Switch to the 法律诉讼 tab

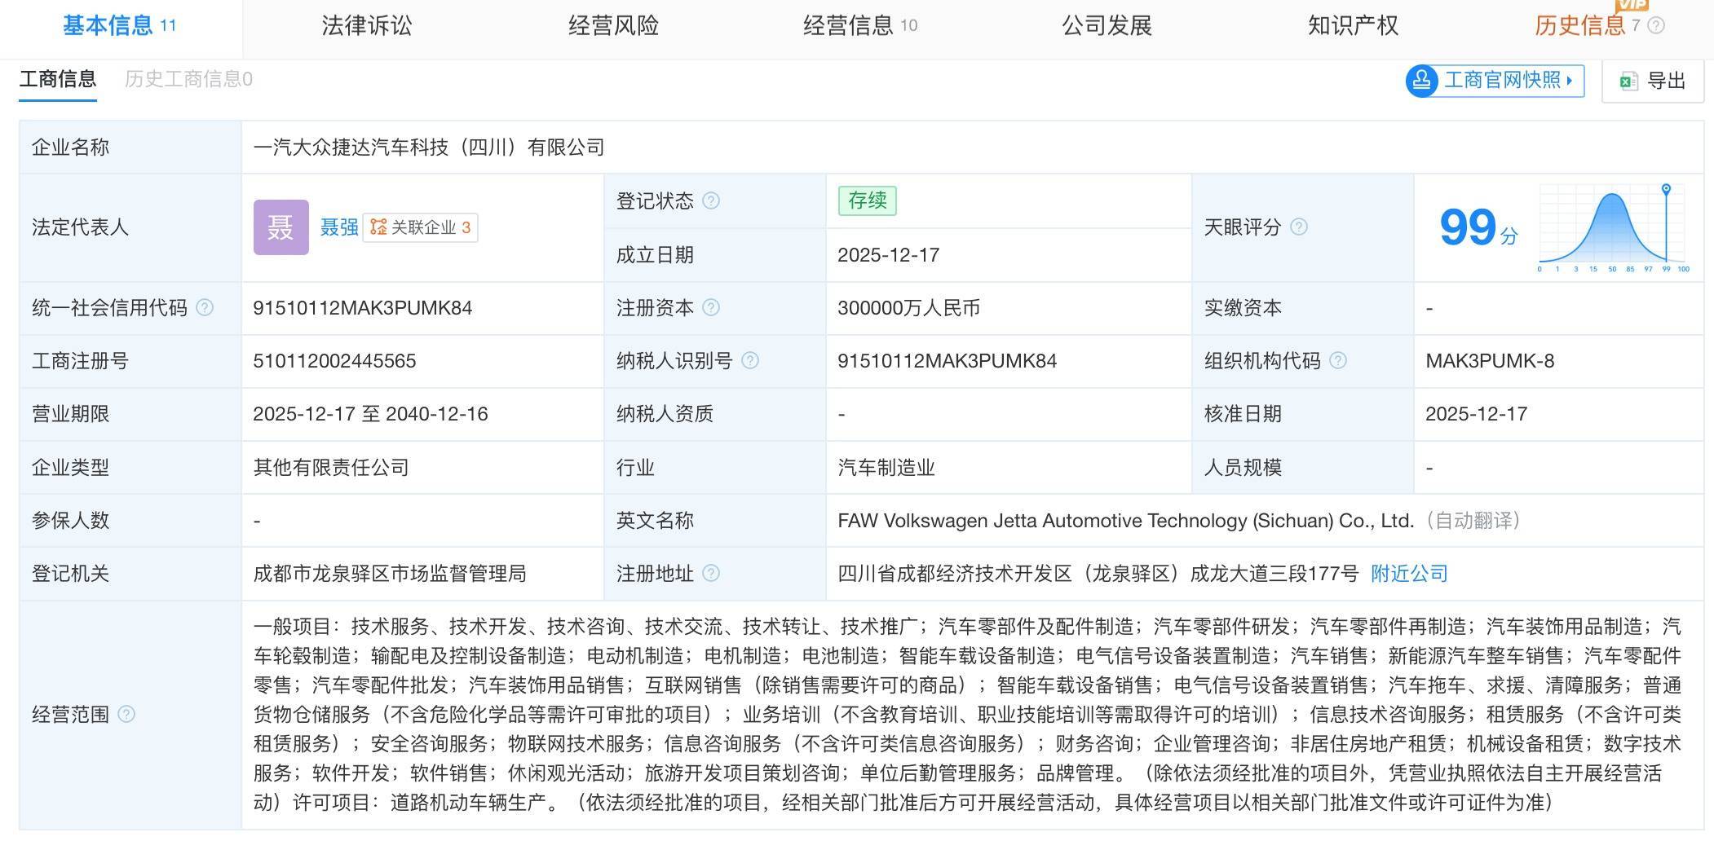(x=367, y=25)
